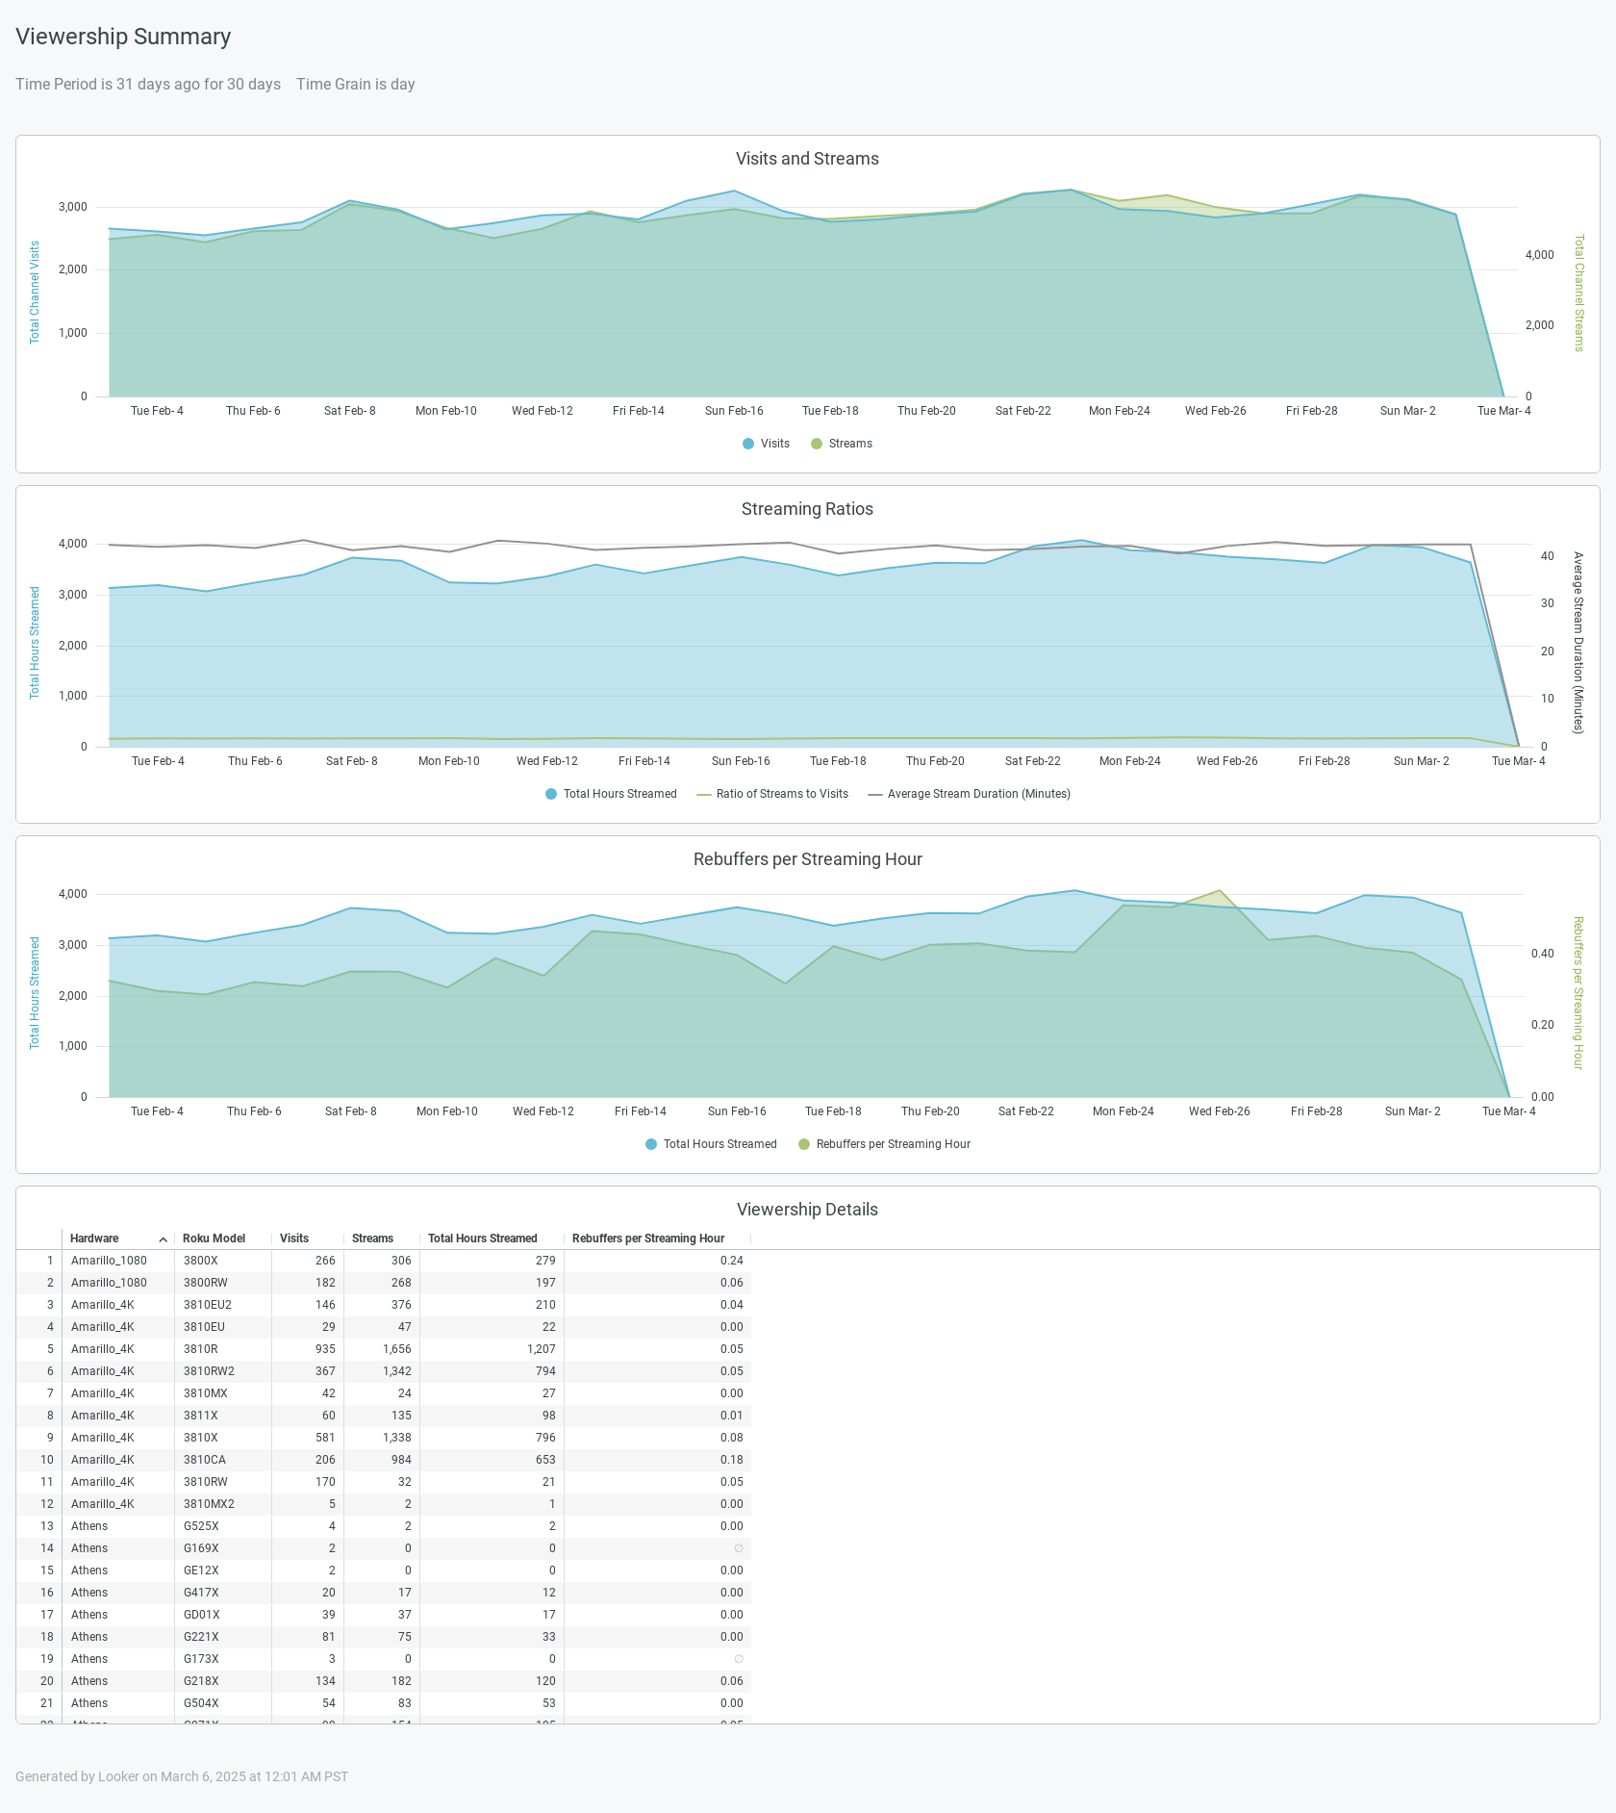
Task: Click row number 10 in Viewership Details
Action: 46,1460
